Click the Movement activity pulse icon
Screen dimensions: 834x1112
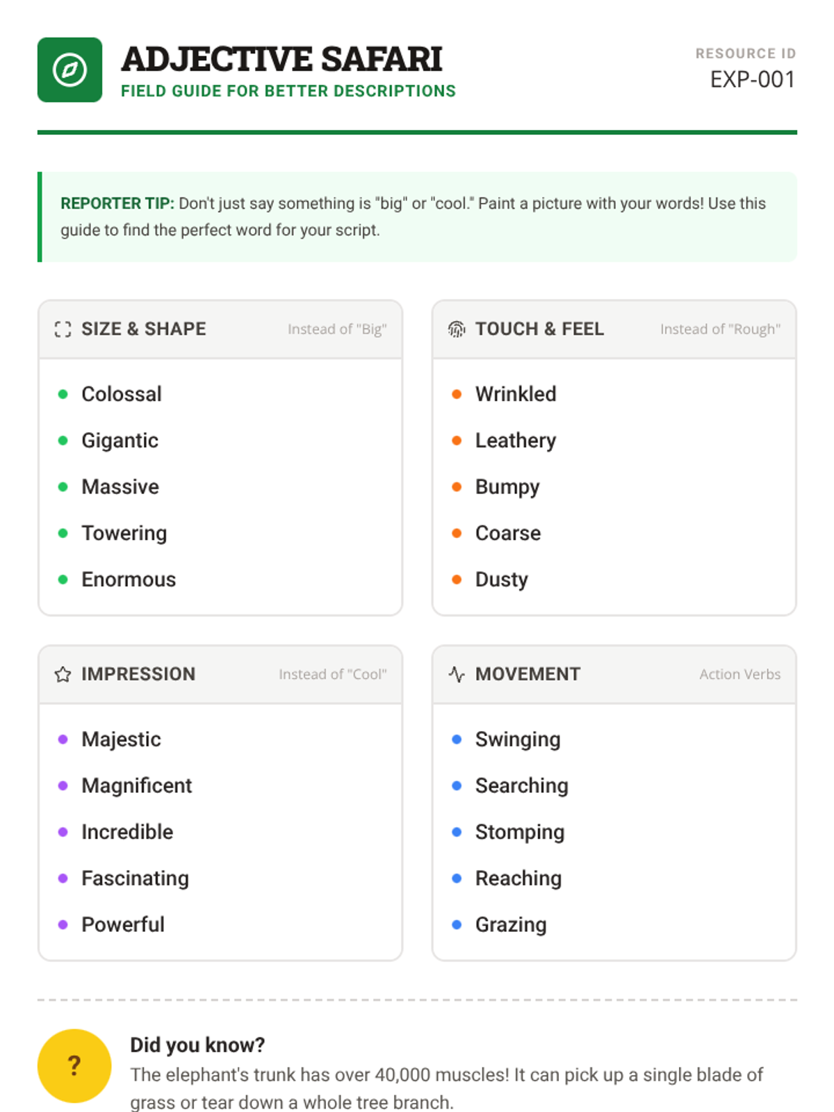click(x=457, y=674)
